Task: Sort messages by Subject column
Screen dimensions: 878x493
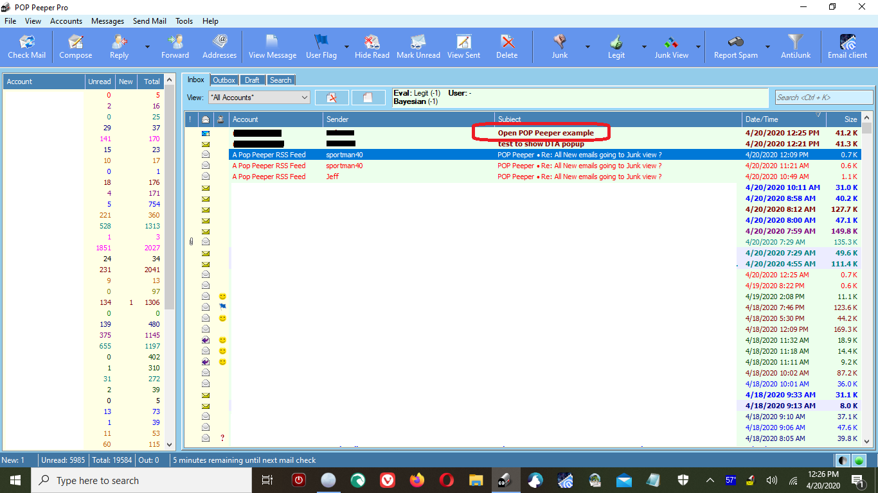Action: 618,119
